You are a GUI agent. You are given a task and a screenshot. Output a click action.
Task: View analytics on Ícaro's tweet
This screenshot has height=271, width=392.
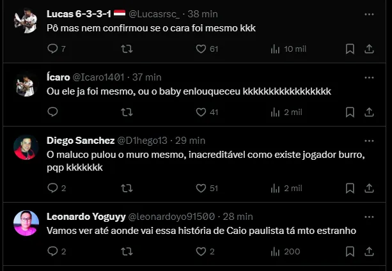(x=276, y=112)
